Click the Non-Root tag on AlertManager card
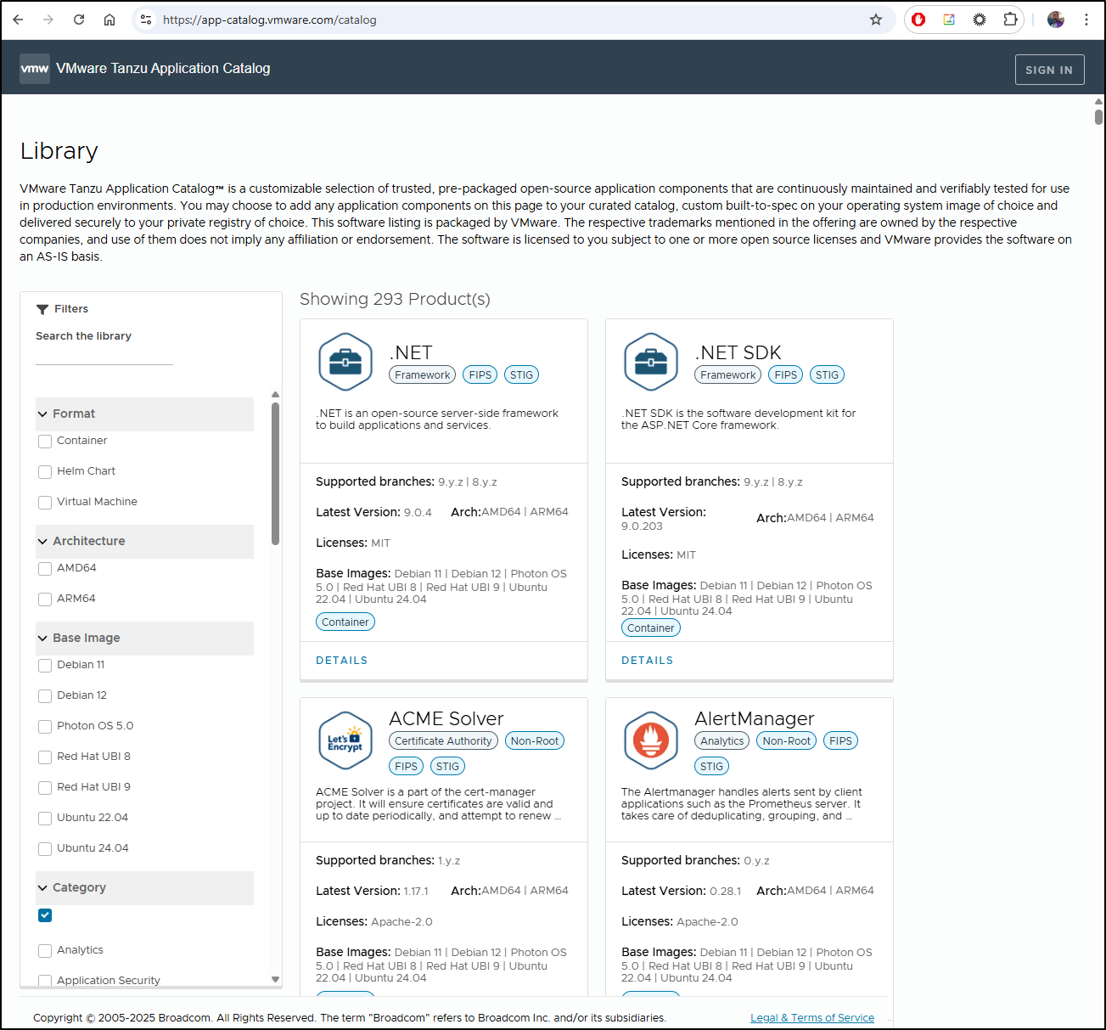1106x1030 pixels. (786, 741)
